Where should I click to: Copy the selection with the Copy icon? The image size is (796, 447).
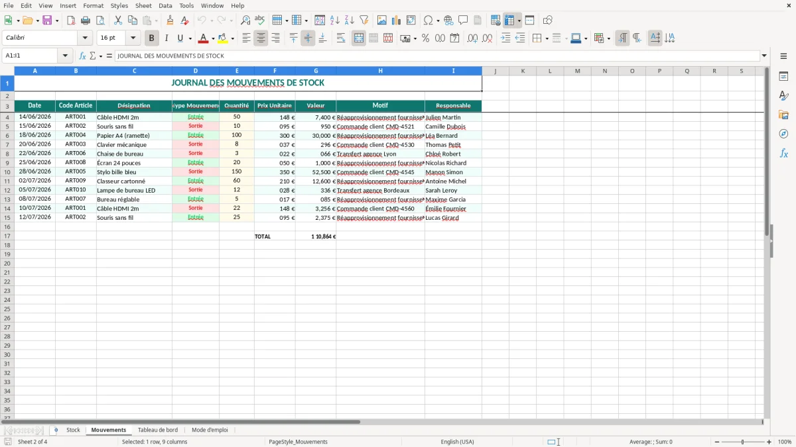pos(133,21)
